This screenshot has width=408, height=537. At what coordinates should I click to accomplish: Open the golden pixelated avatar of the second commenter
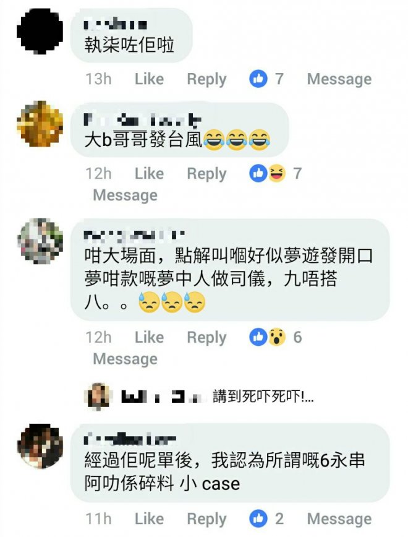(40, 124)
